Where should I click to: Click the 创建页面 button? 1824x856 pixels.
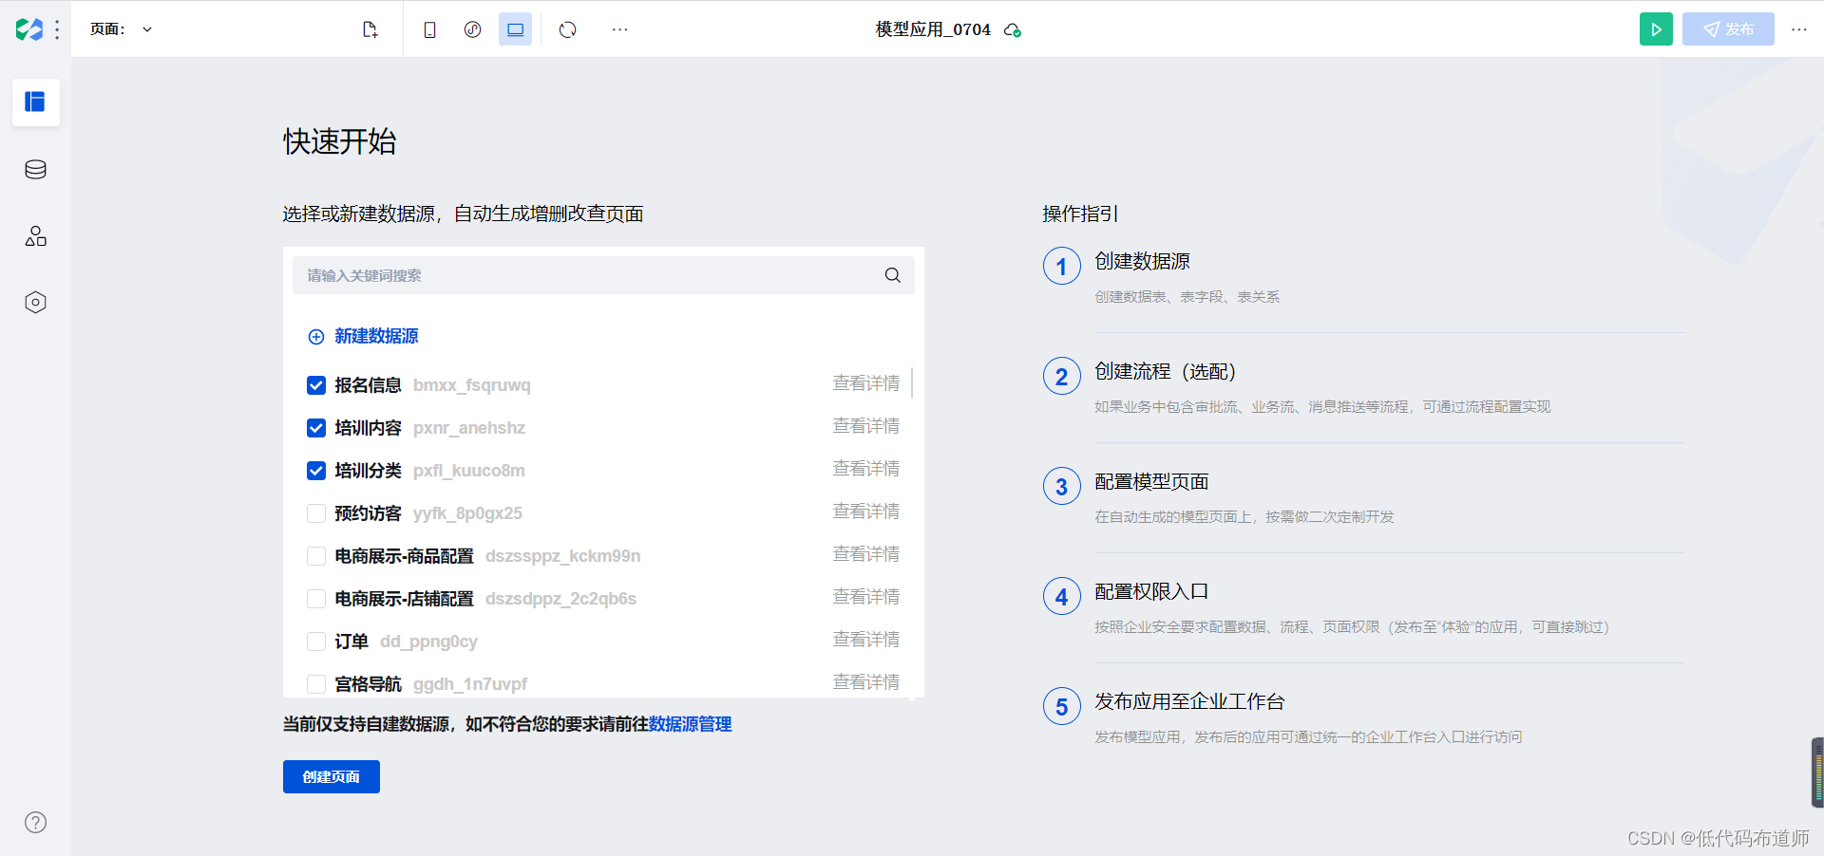332,776
